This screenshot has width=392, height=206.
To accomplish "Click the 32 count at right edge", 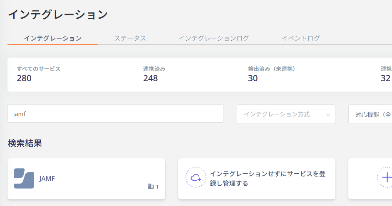I will (385, 78).
